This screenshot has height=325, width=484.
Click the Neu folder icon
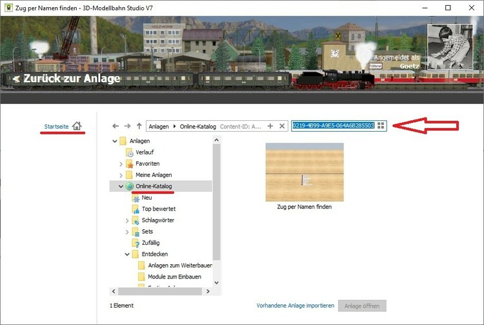[136, 198]
